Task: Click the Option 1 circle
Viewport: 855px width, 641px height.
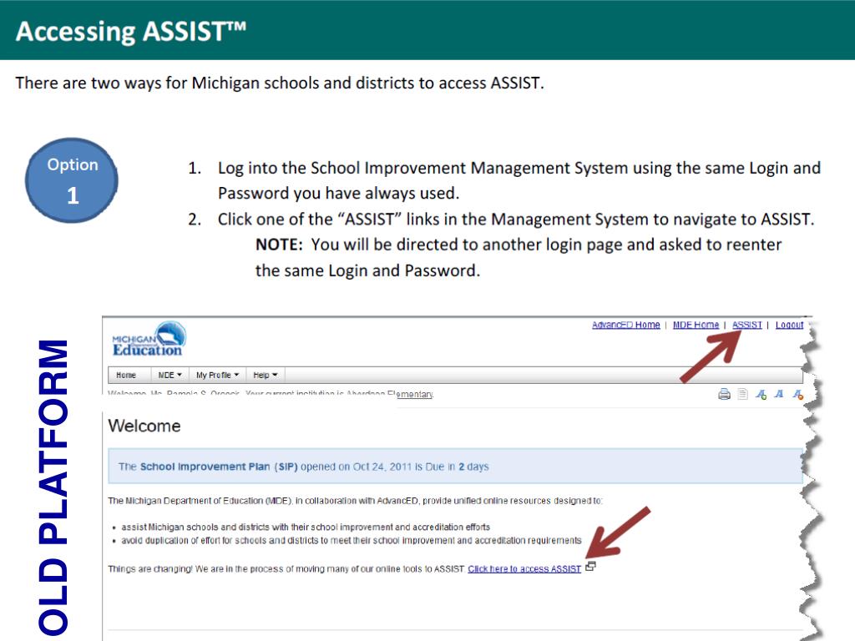Action: tap(72, 180)
